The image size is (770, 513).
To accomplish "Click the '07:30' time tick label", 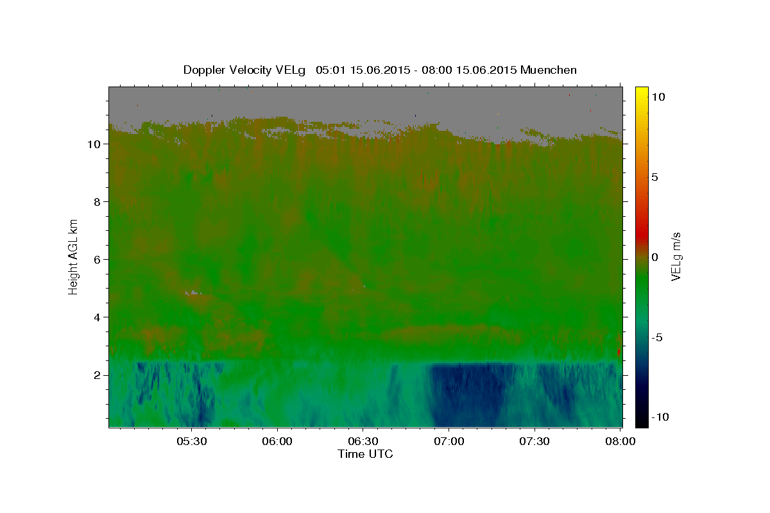I will click(x=534, y=442).
